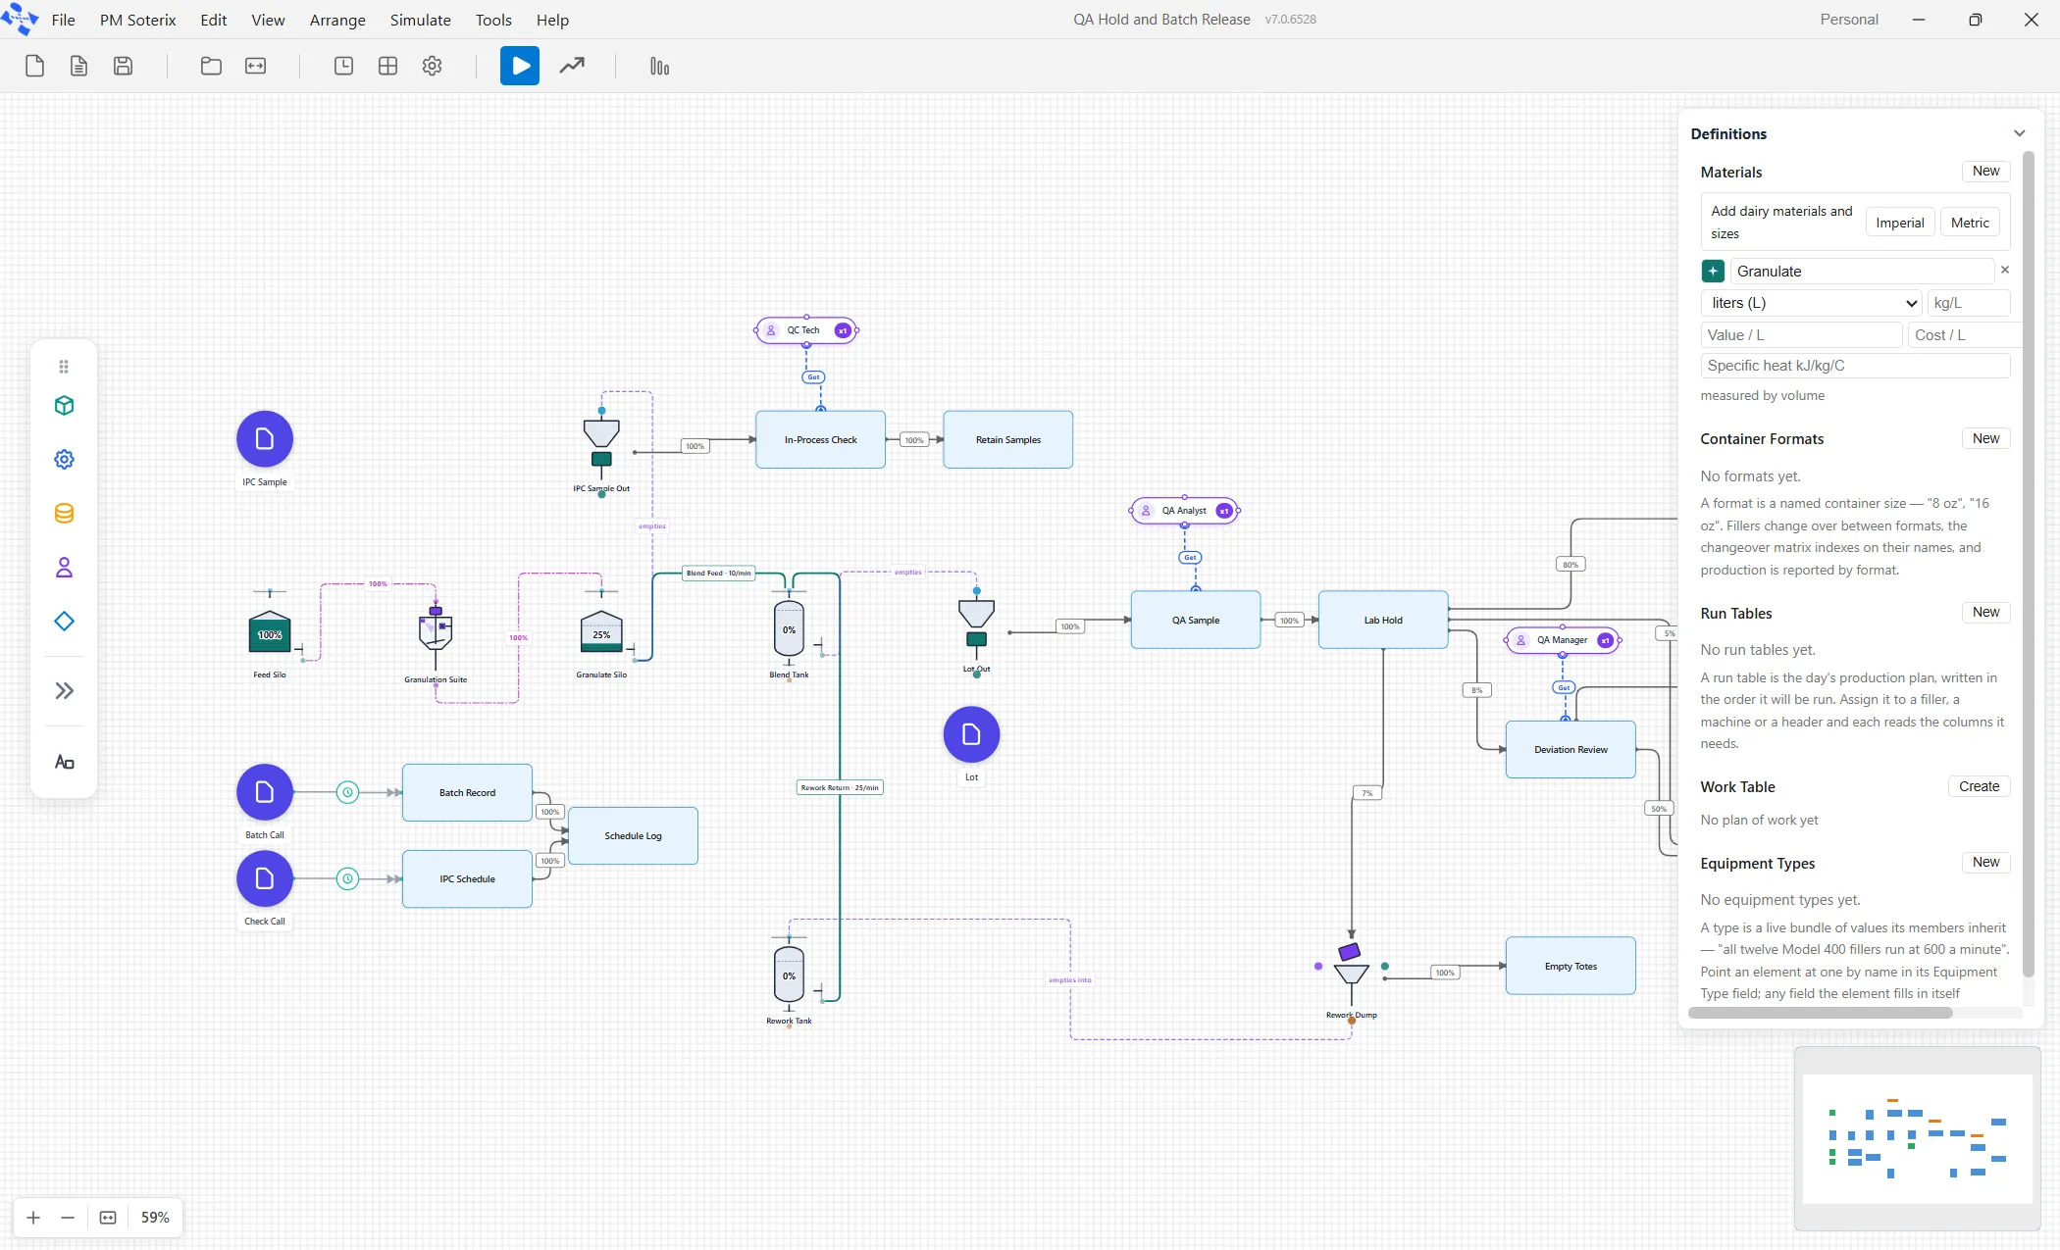
Task: Zoom out with the minus button
Action: pos(68,1218)
